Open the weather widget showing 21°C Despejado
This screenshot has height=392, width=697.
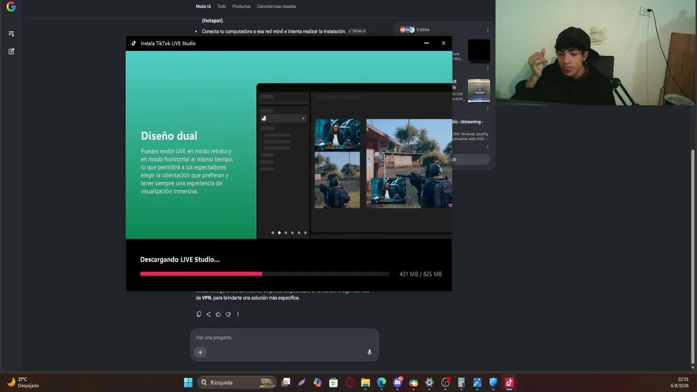[23, 382]
